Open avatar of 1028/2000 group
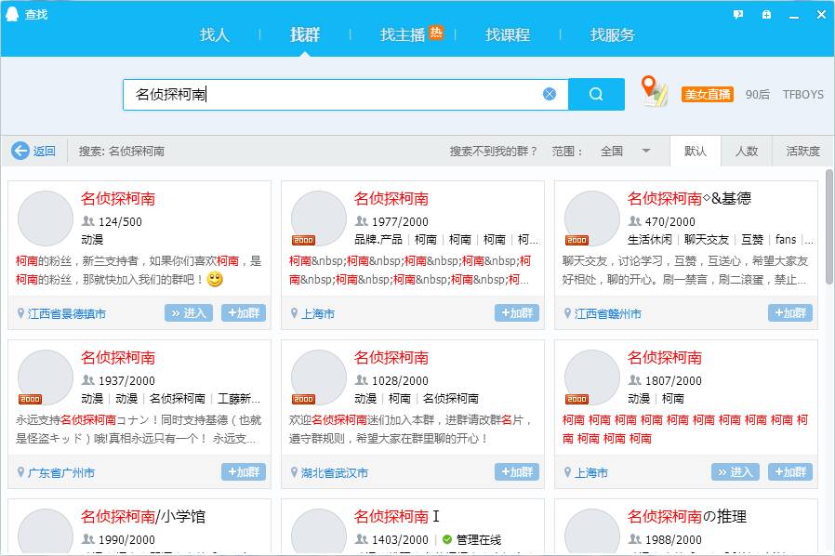The image size is (835, 556). click(x=318, y=377)
